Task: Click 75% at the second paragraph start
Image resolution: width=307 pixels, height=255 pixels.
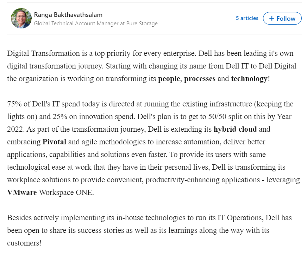Action: coord(14,104)
